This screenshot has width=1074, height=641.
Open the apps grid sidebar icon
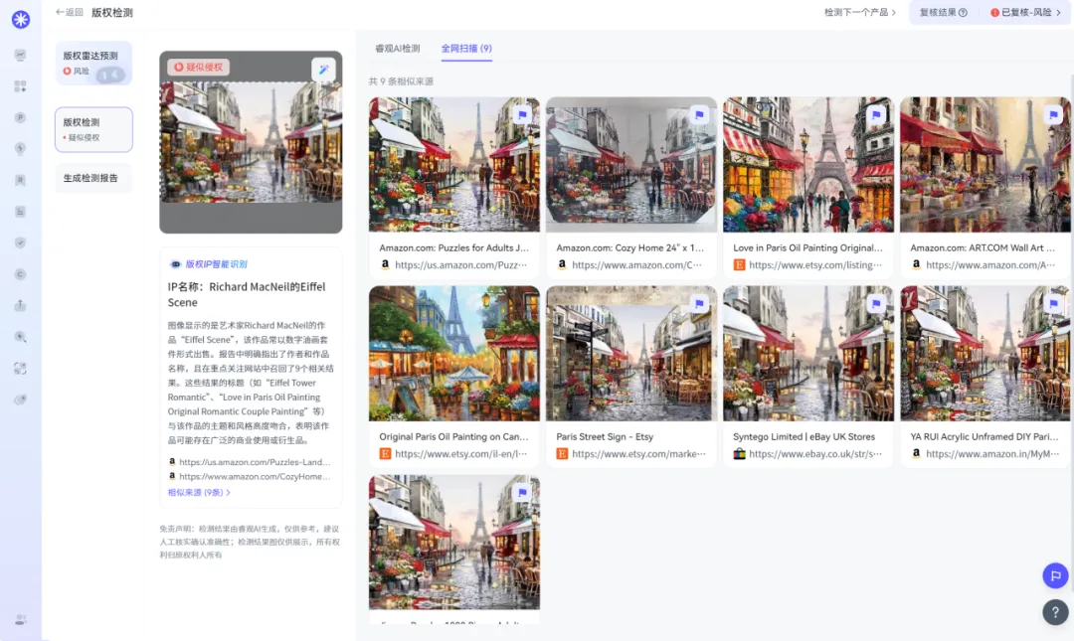[21, 86]
